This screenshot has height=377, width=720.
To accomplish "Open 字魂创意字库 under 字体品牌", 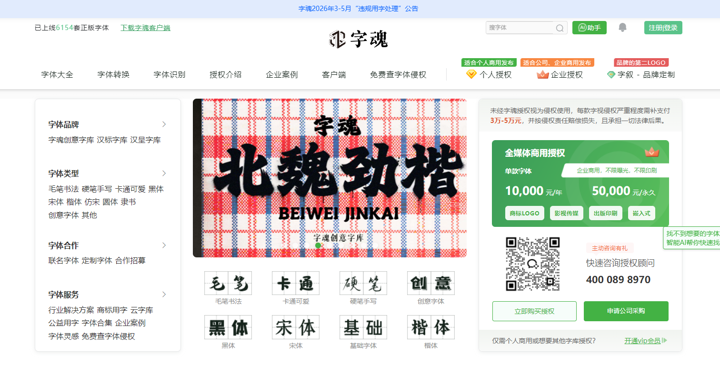I will tap(71, 140).
